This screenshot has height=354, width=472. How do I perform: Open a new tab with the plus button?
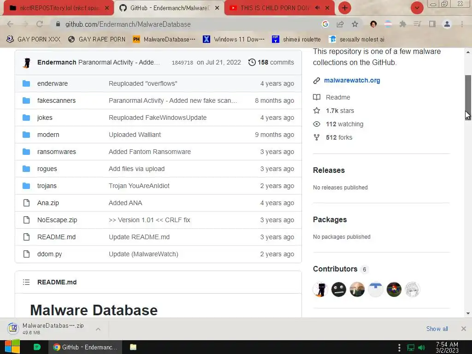(345, 8)
